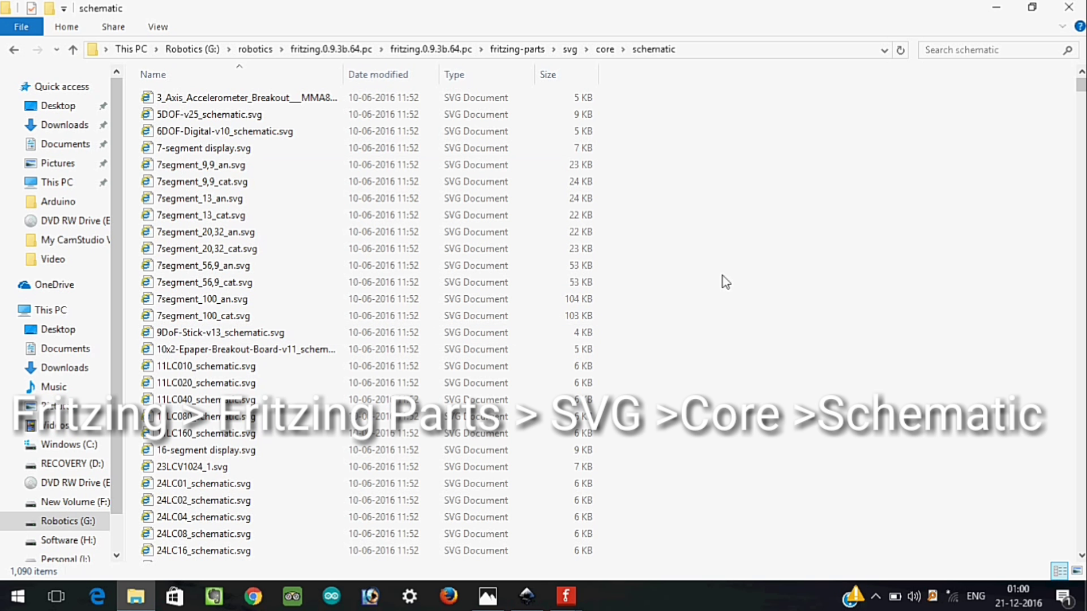Select Quick access in navigation pane

click(x=62, y=87)
